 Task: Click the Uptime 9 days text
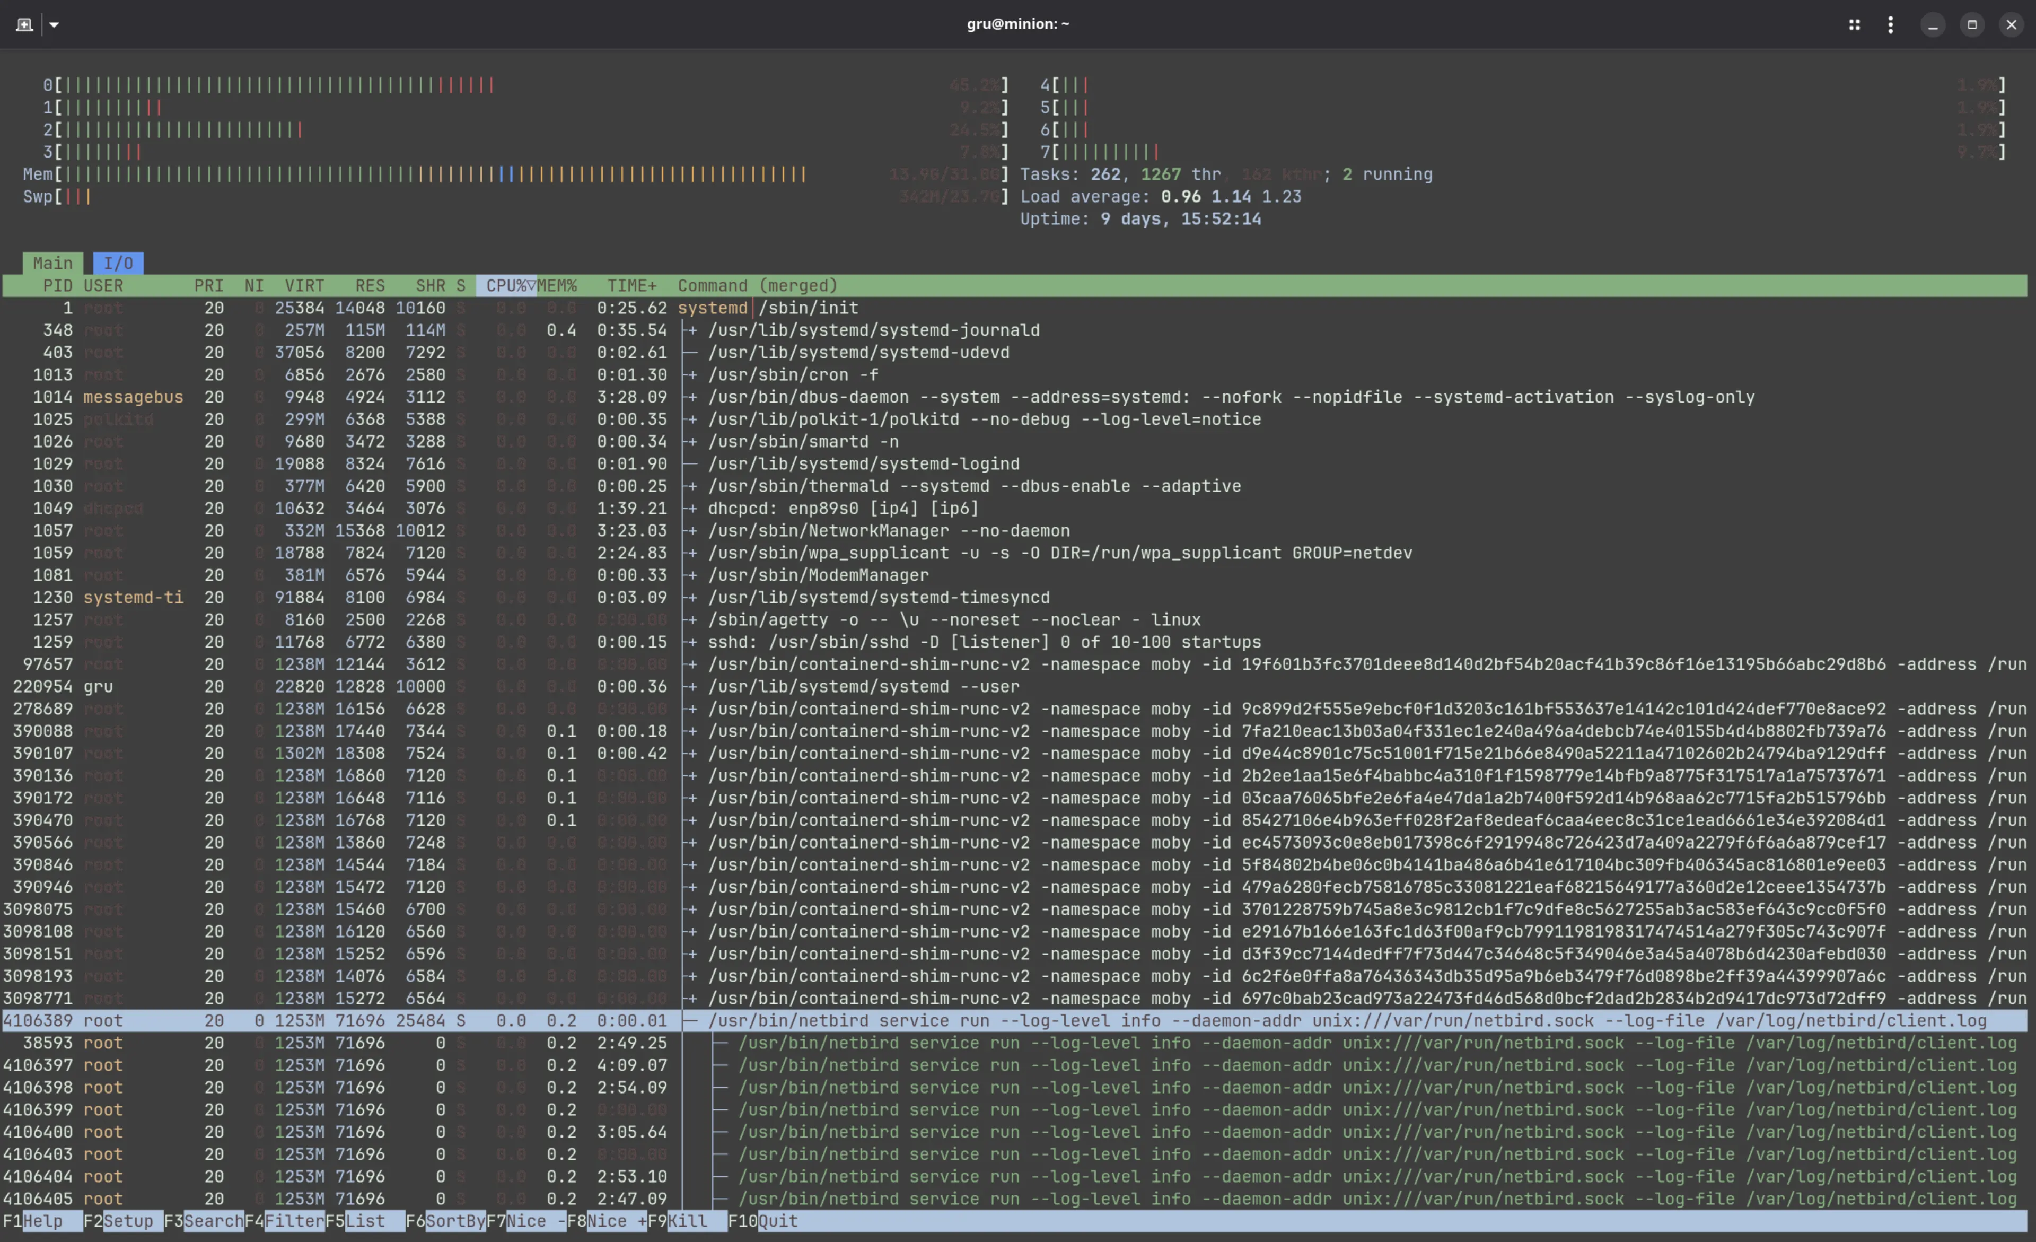tap(1141, 219)
